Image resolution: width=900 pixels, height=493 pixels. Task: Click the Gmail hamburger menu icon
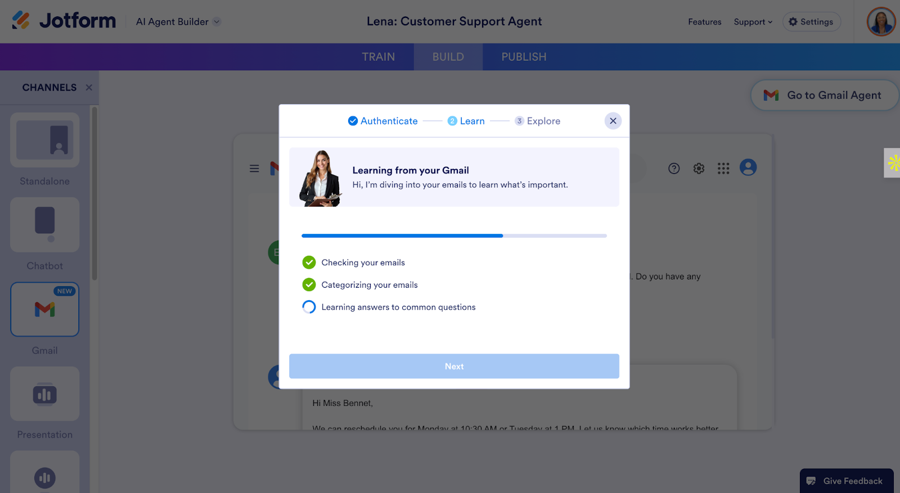click(x=254, y=168)
